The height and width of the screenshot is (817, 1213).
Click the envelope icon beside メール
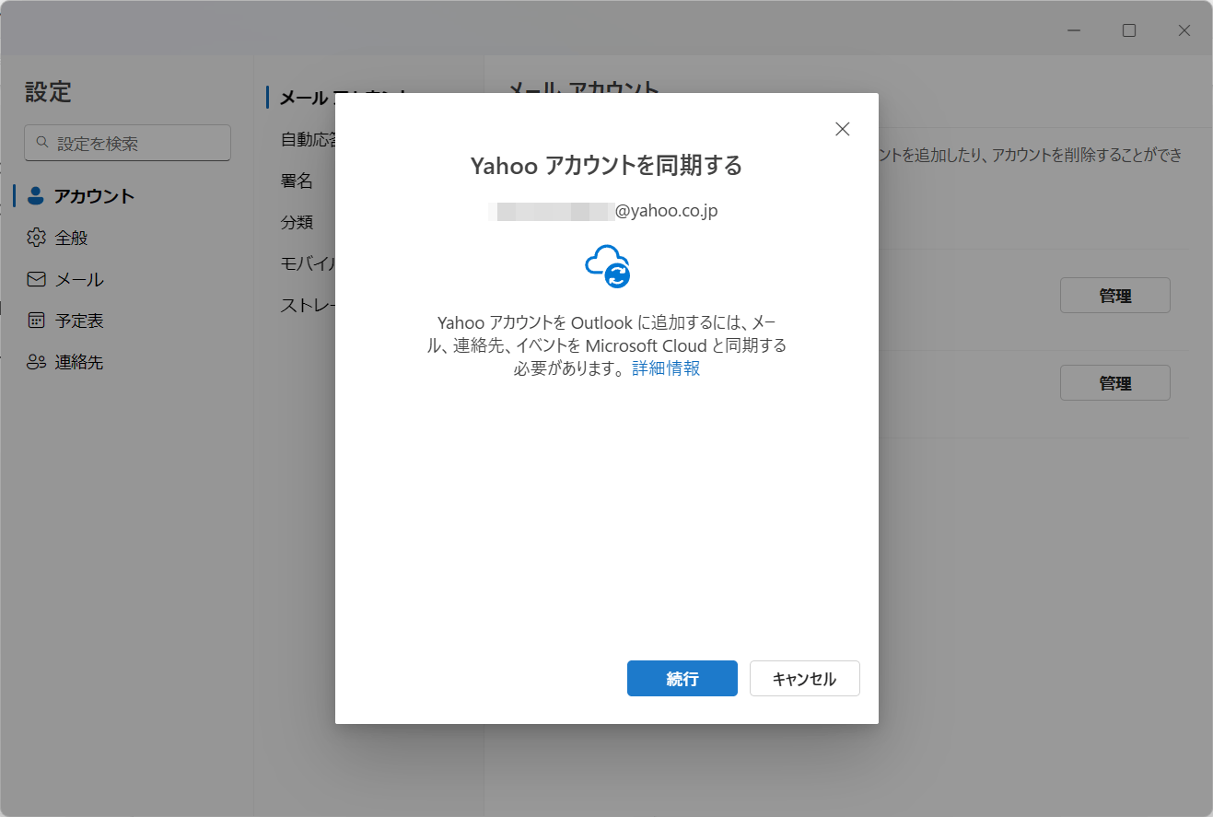pos(36,279)
